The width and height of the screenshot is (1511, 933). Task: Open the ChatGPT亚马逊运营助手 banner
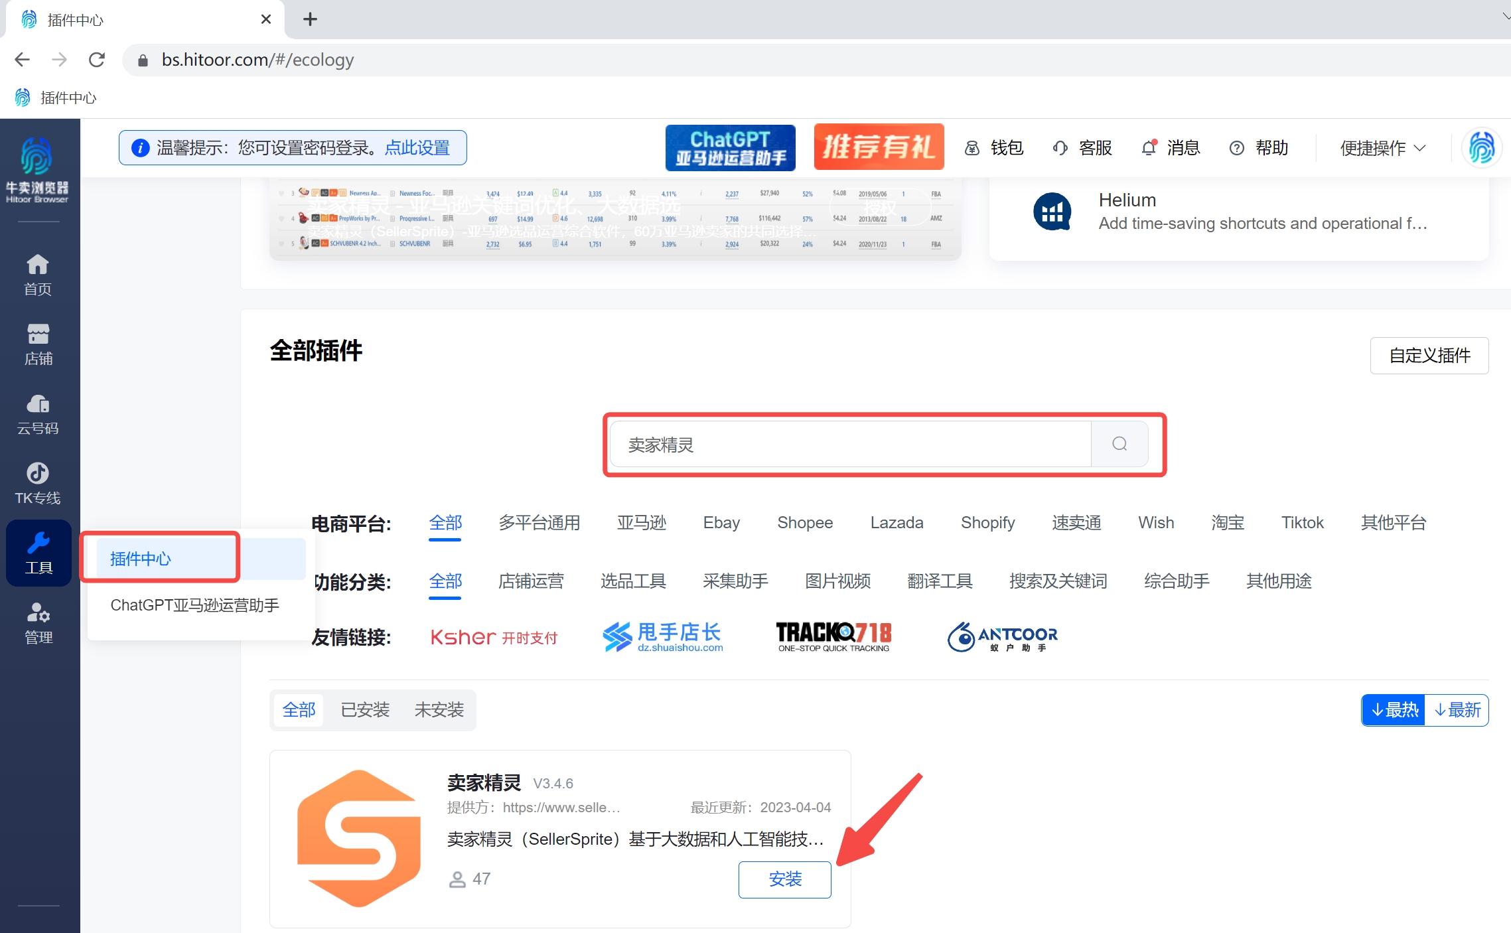(x=731, y=147)
